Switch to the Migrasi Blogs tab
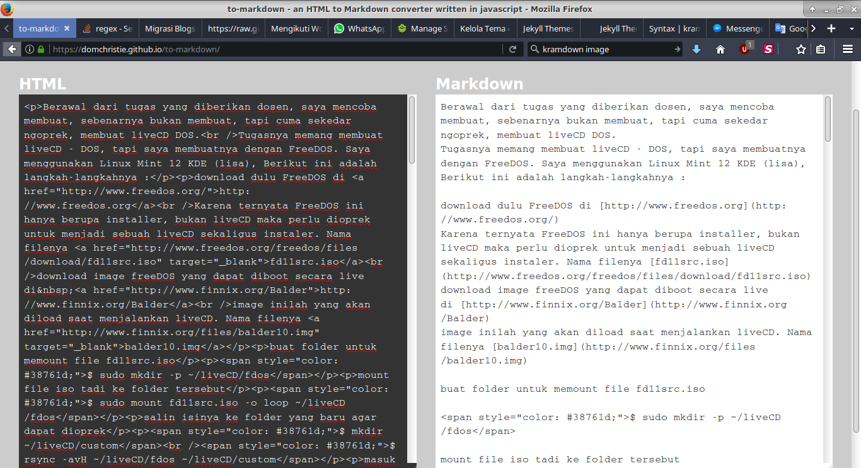This screenshot has height=468, width=861. [x=170, y=28]
